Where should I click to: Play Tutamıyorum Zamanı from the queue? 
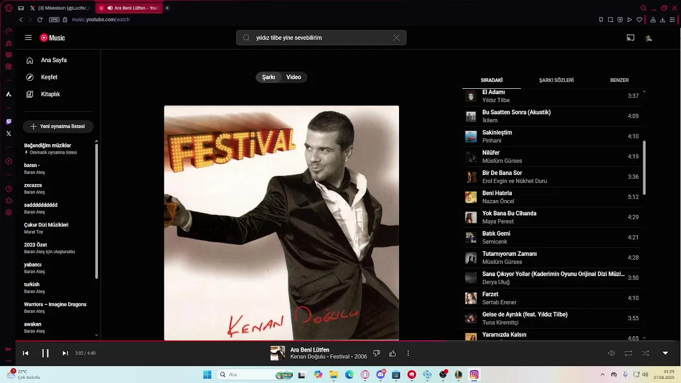tap(552, 257)
